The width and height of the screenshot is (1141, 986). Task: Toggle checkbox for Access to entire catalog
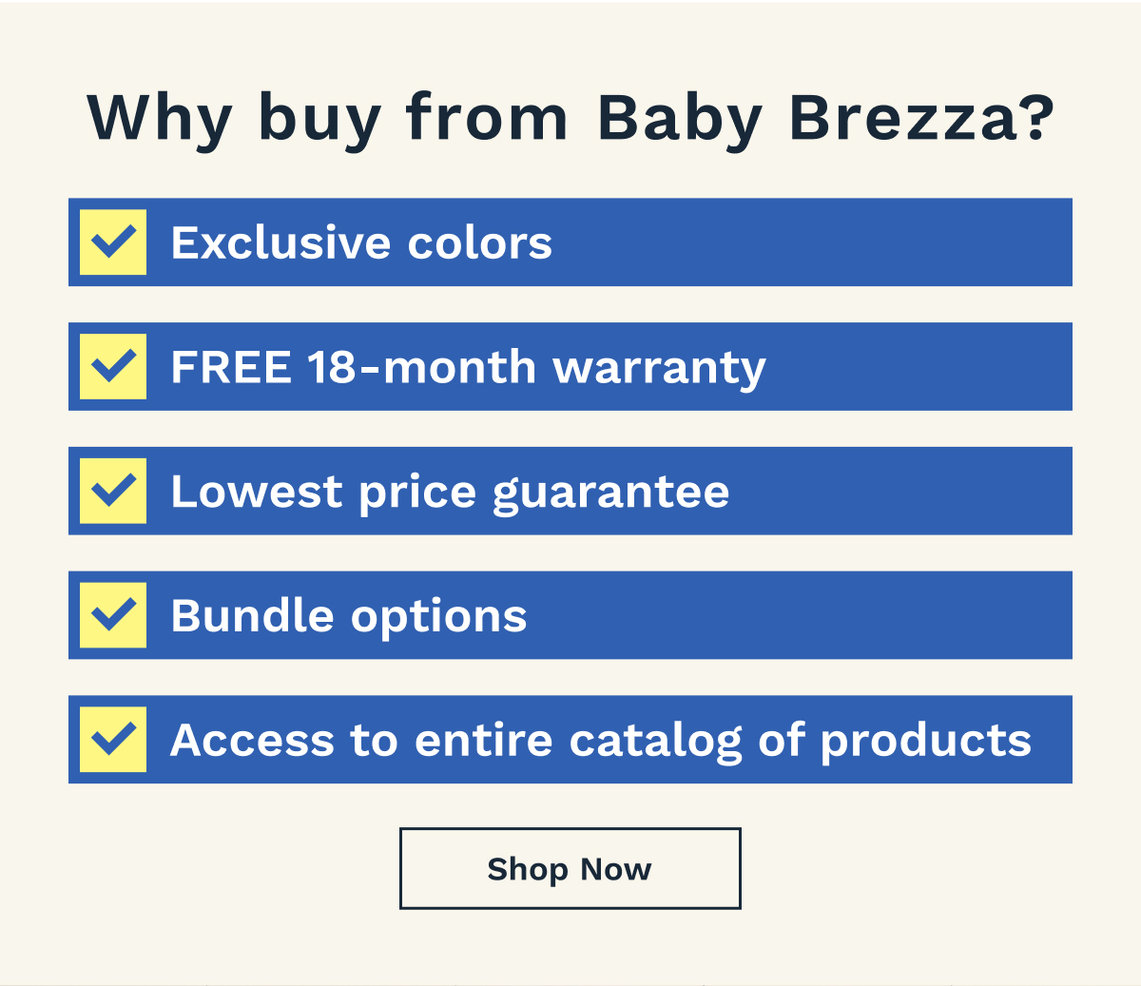tap(113, 740)
